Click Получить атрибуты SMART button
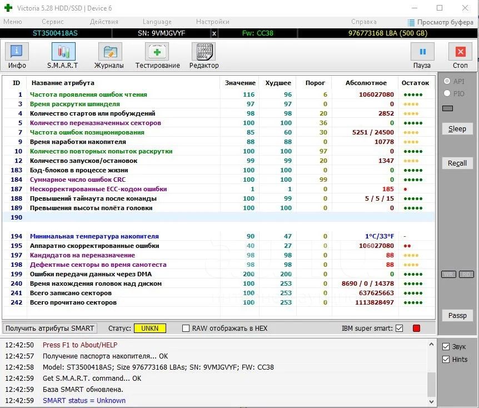The height and width of the screenshot is (408, 479). [50, 328]
